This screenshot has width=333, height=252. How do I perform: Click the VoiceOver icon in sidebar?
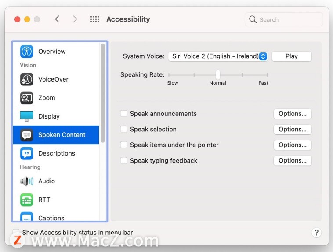[26, 79]
